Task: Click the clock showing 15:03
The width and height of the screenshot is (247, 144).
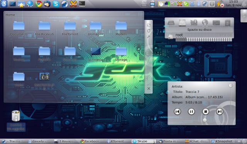Action: click(233, 3)
